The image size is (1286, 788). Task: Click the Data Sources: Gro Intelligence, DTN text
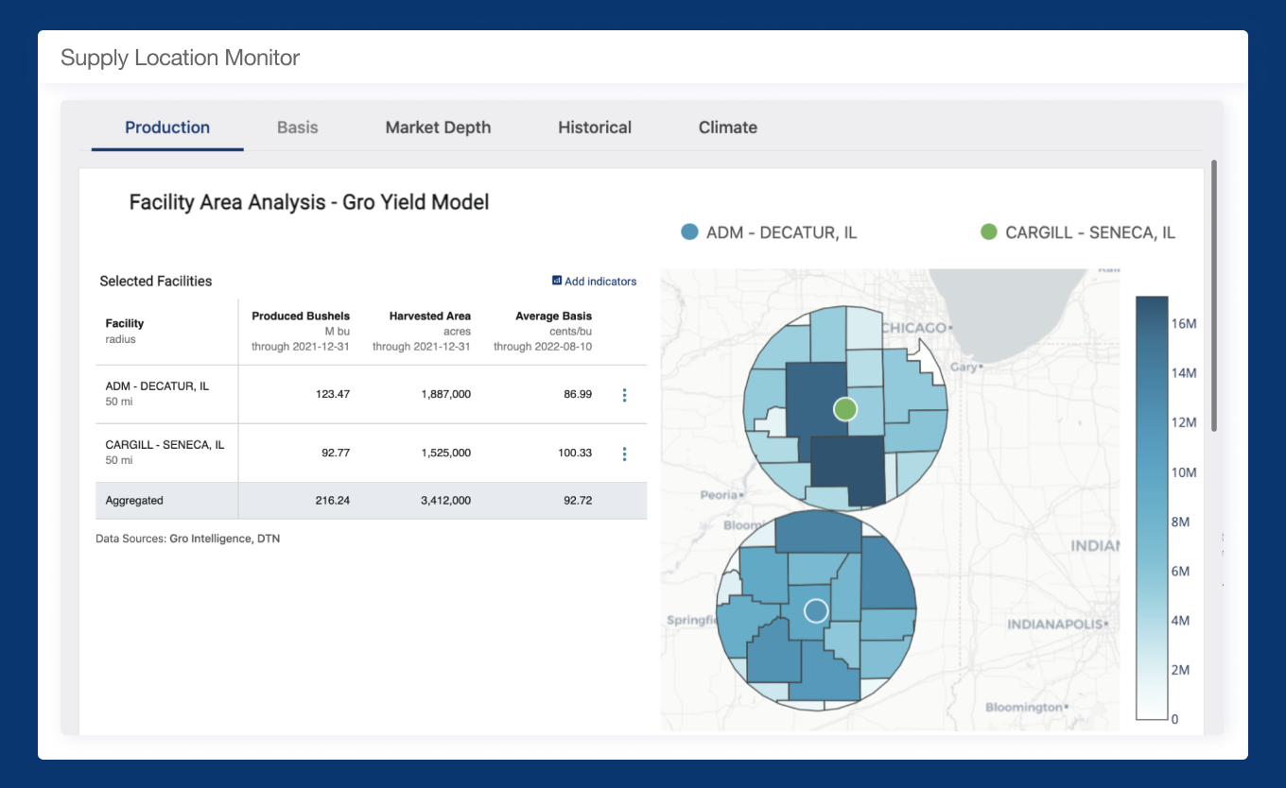tap(187, 539)
